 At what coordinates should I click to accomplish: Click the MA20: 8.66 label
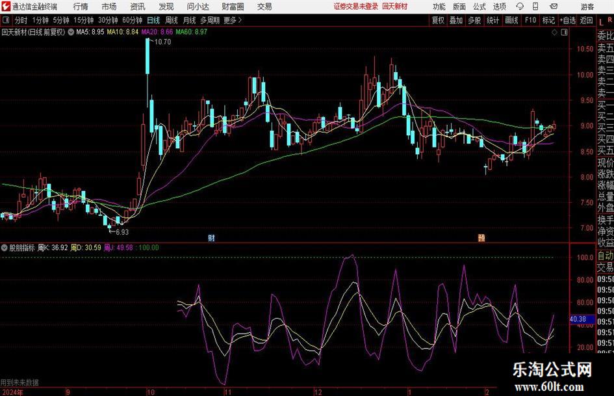click(x=157, y=32)
